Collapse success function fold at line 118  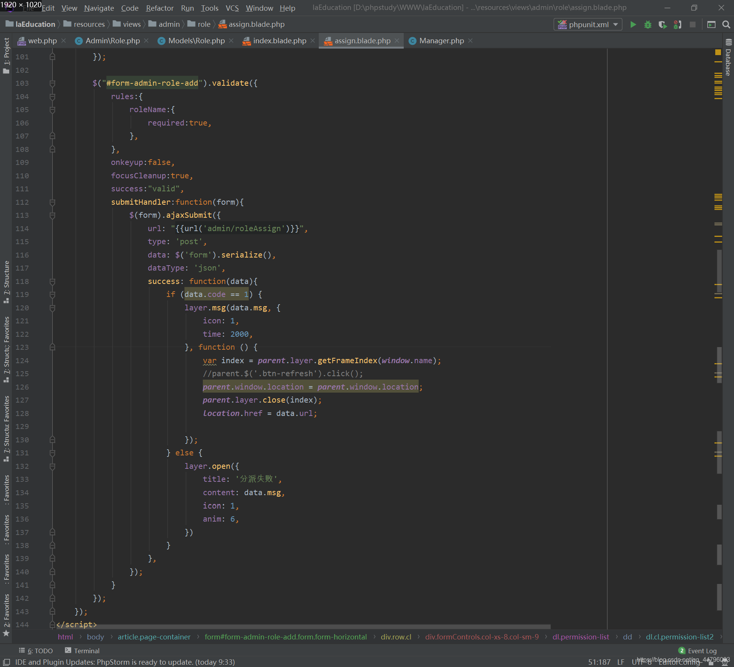(x=52, y=281)
